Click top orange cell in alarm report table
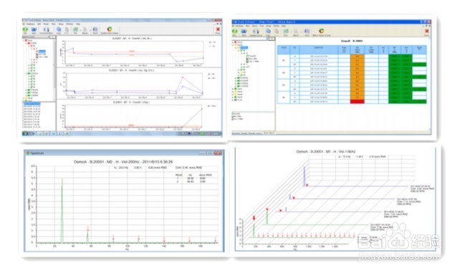Screen dimensions: 467x272 (x=357, y=56)
